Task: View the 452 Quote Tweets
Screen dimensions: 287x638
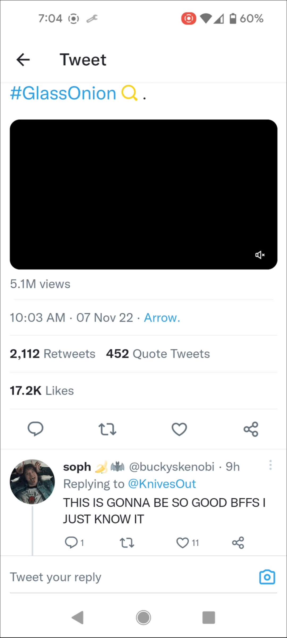Action: click(158, 354)
